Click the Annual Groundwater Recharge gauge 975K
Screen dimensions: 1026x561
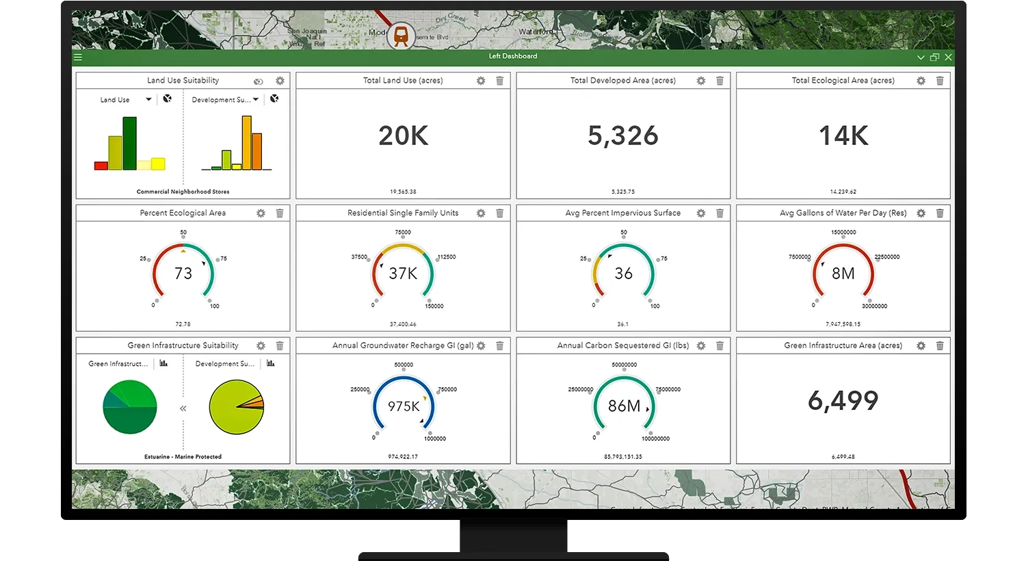(x=404, y=406)
